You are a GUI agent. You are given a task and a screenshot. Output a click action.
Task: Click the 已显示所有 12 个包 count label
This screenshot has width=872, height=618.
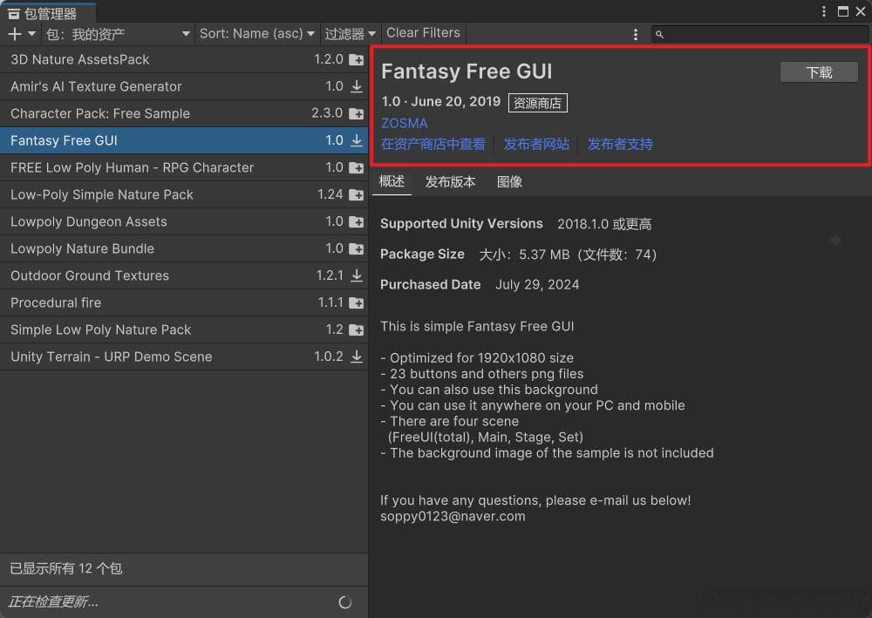[x=65, y=568]
